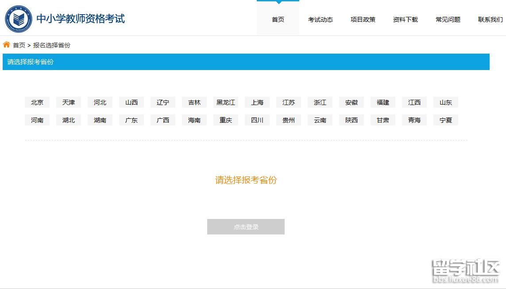Open the 考试动态 menu item
This screenshot has width=506, height=289.
click(x=320, y=20)
